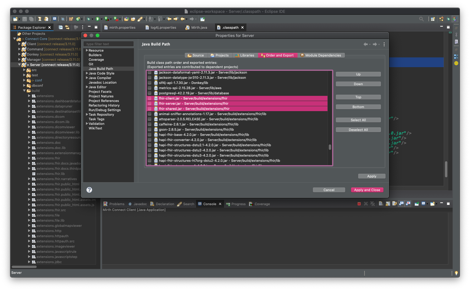Screen dimensions: 470x290
Task: Click the New Java Class toolbar icon
Action: pyautogui.click(x=78, y=19)
